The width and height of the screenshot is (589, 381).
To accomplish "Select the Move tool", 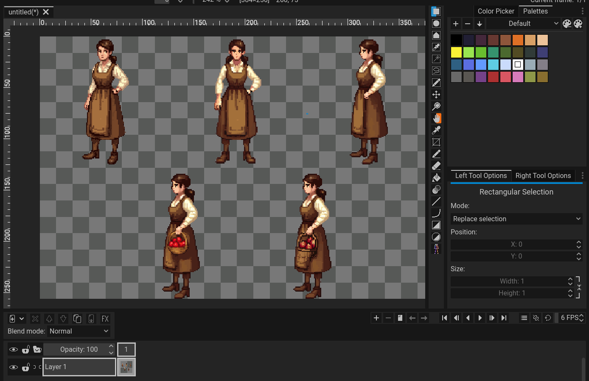I will [436, 95].
